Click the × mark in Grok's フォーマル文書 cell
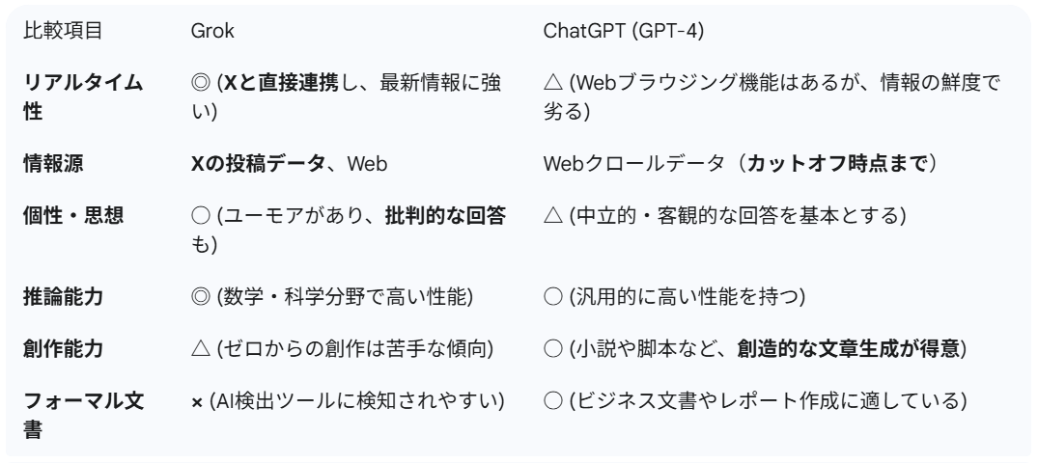The width and height of the screenshot is (1038, 463). [197, 402]
